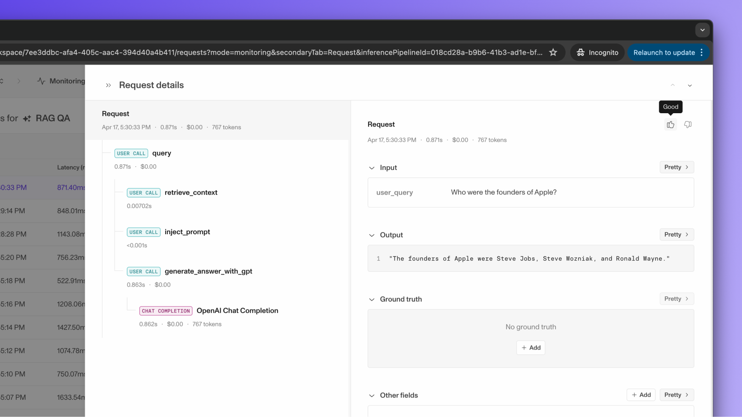Select the row with latency 522.91ms

(42, 281)
